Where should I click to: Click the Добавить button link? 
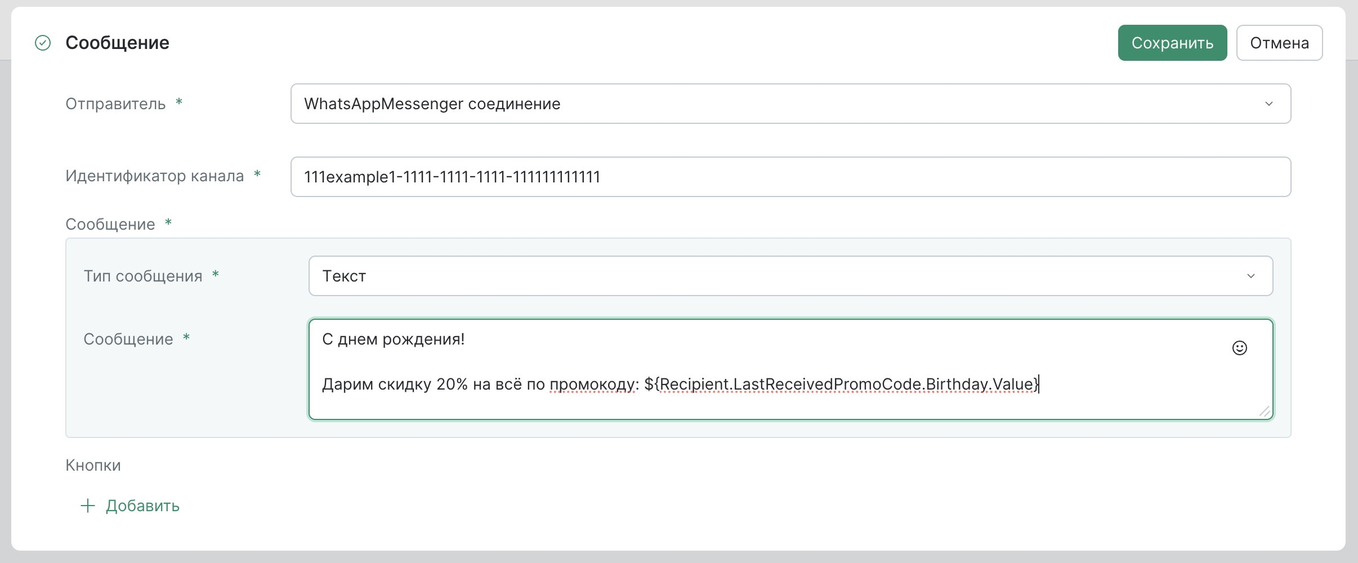[142, 506]
